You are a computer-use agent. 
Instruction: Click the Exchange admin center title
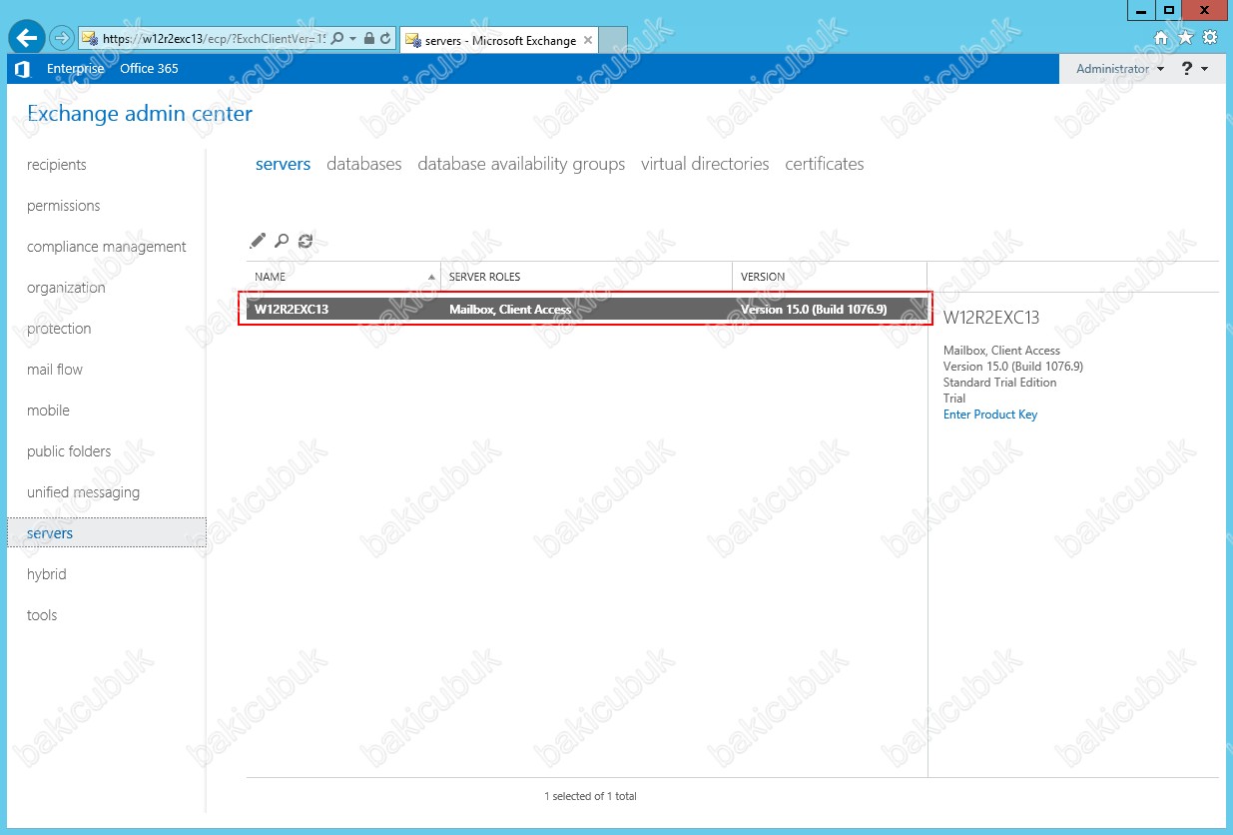pos(140,114)
